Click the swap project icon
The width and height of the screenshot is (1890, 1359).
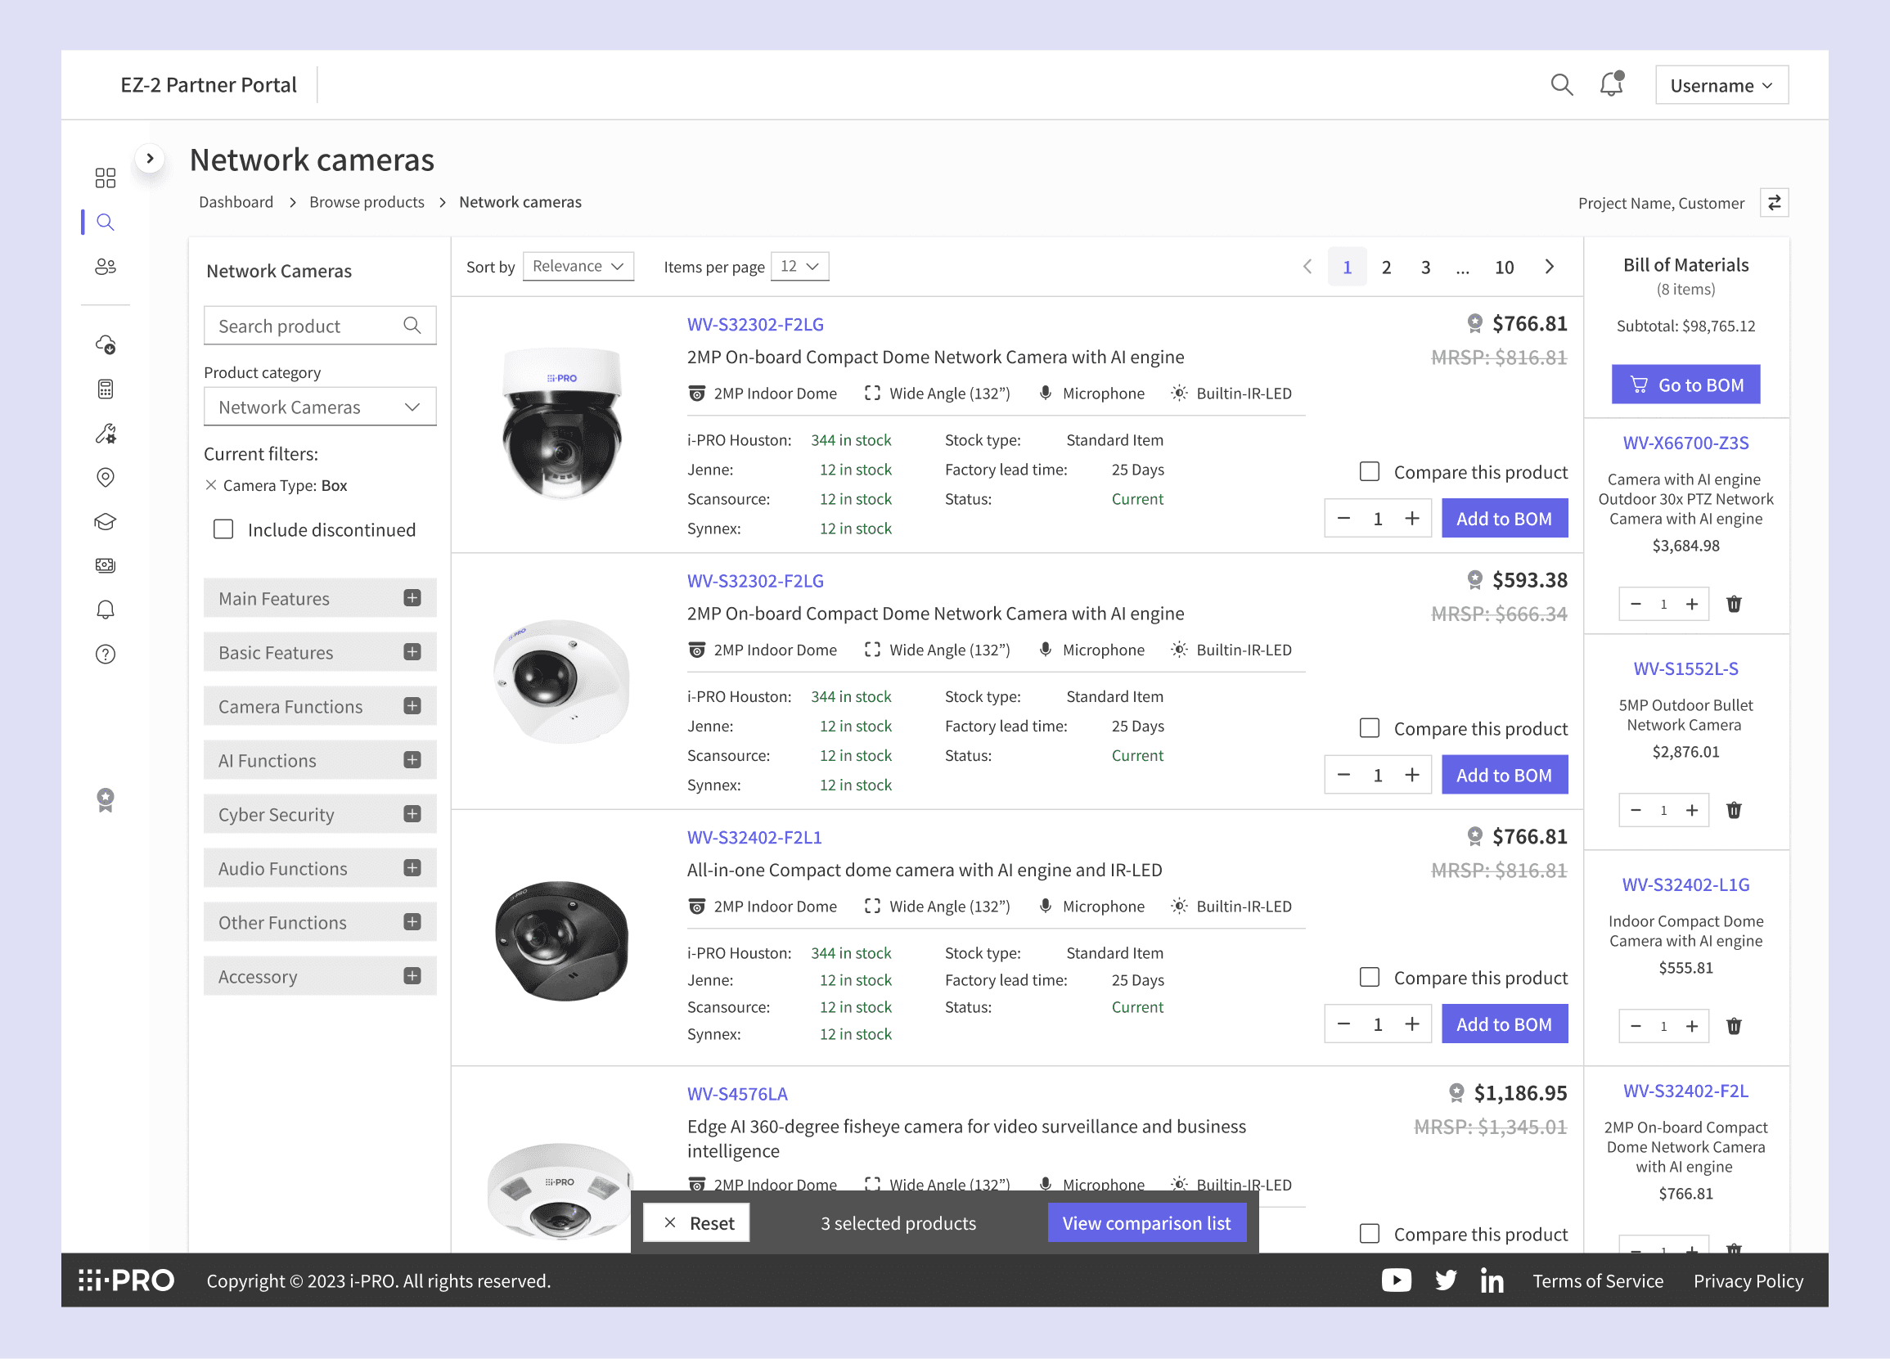pyautogui.click(x=1774, y=202)
